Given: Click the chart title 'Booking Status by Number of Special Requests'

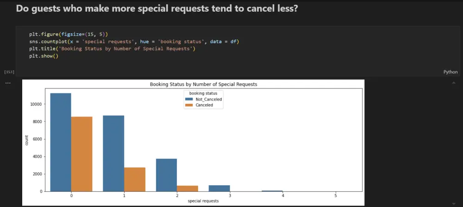Looking at the screenshot, I should point(203,85).
